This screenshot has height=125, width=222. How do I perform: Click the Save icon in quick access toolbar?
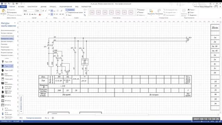(x=5, y=3)
